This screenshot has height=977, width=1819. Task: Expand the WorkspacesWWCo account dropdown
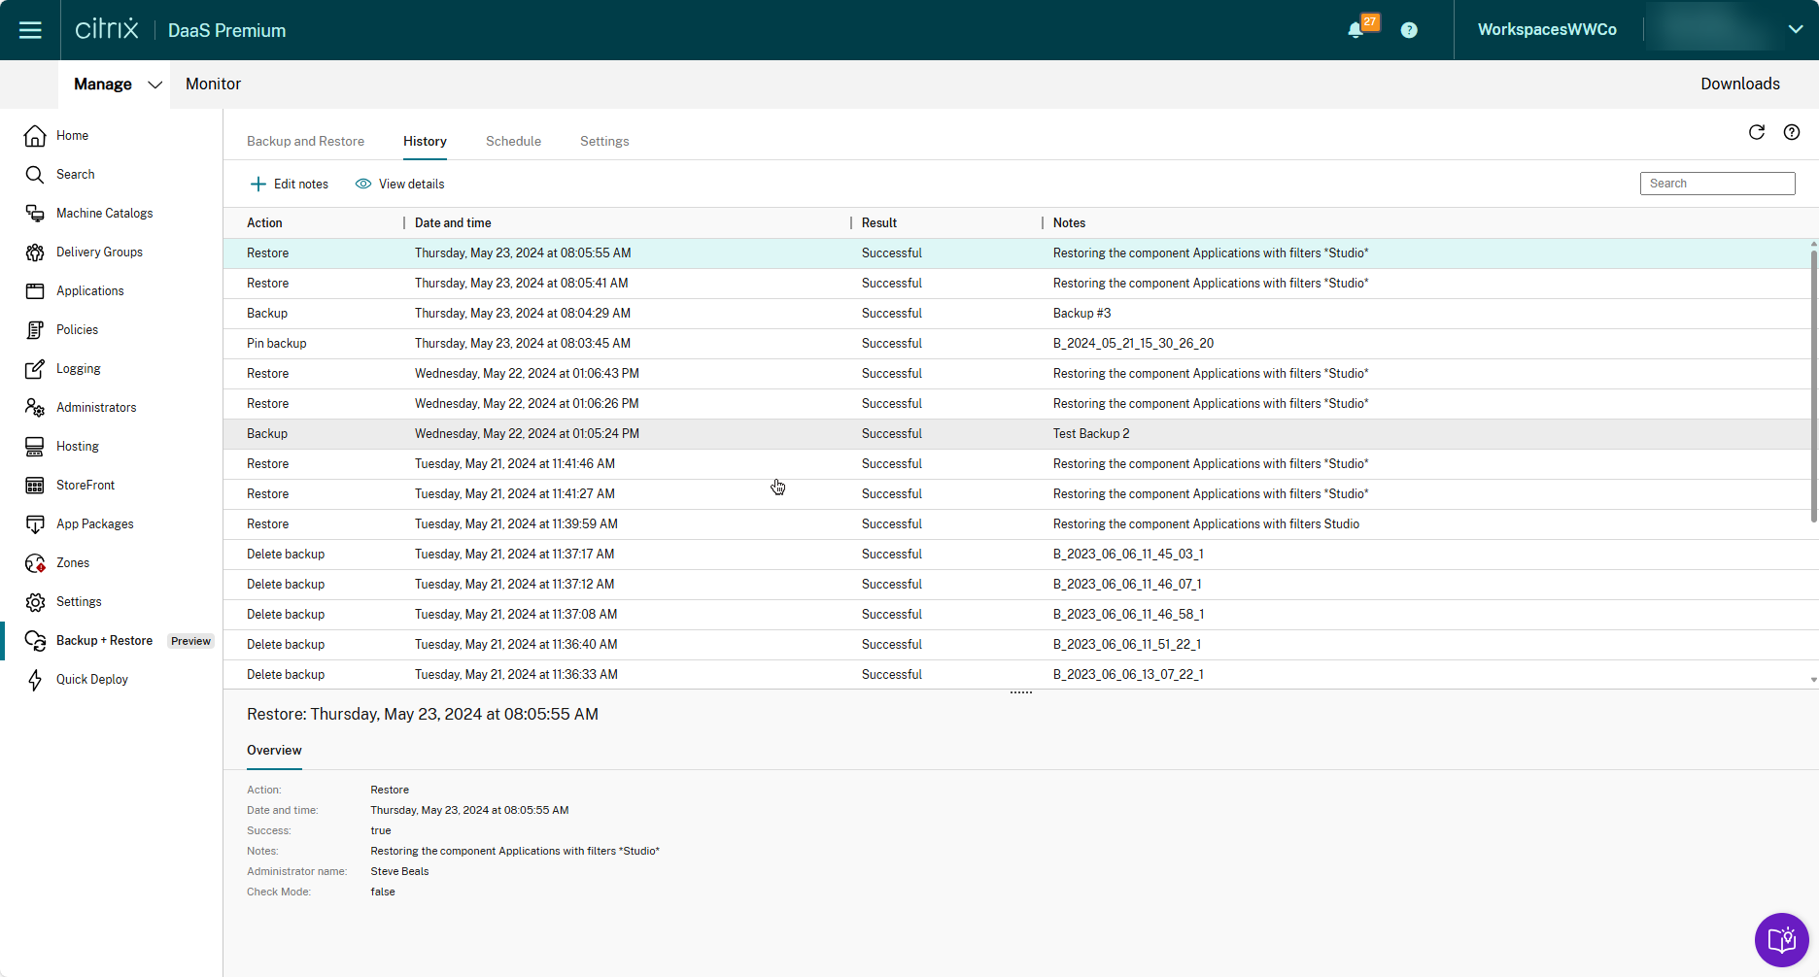(1795, 30)
